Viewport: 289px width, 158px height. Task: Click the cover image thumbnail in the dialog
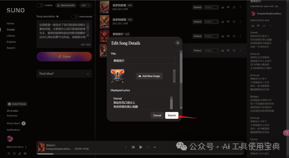point(117,76)
